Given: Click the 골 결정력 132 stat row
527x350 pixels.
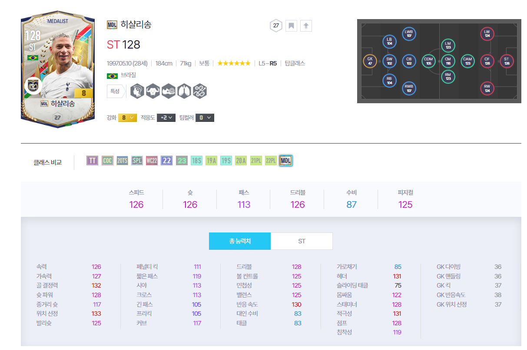Looking at the screenshot, I should pyautogui.click(x=69, y=285).
